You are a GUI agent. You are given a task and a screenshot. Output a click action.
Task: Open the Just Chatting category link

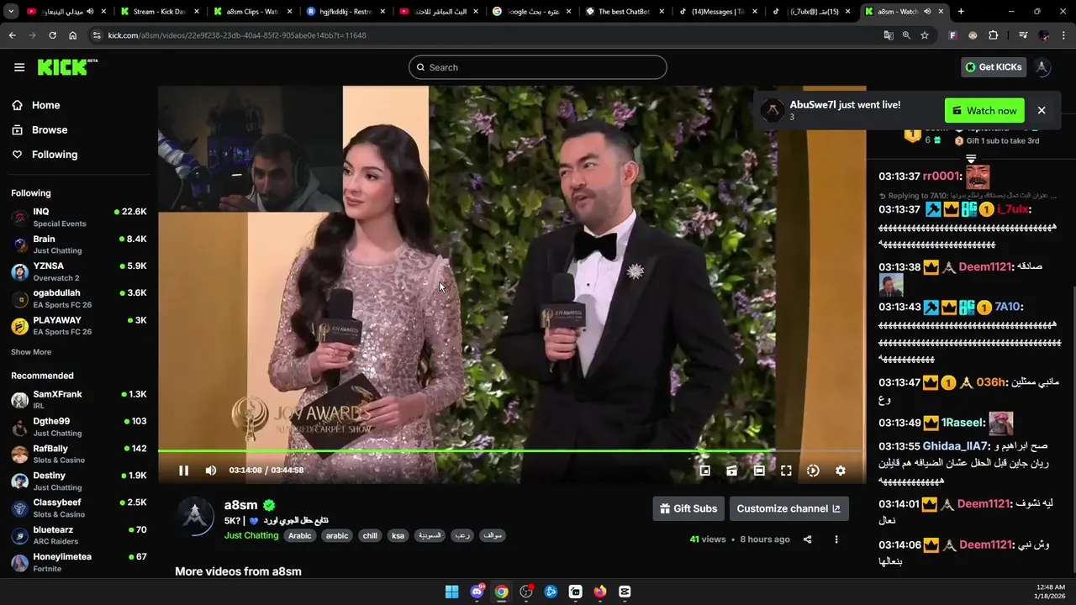251,535
